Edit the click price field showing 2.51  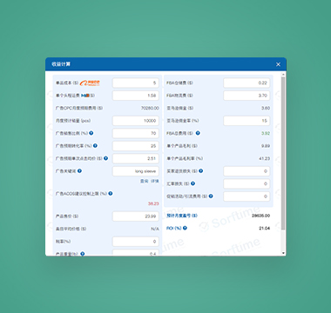136,158
